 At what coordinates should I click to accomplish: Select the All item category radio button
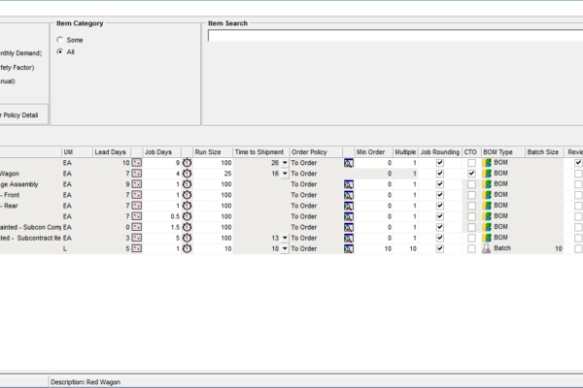60,51
